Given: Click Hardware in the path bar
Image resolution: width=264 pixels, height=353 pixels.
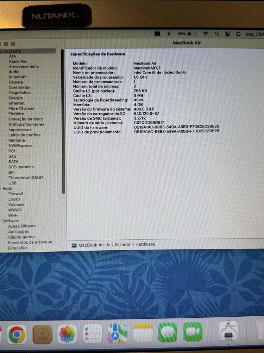Looking at the screenshot, I should pos(145,244).
